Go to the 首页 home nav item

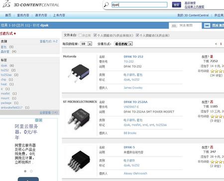(x=8, y=15)
